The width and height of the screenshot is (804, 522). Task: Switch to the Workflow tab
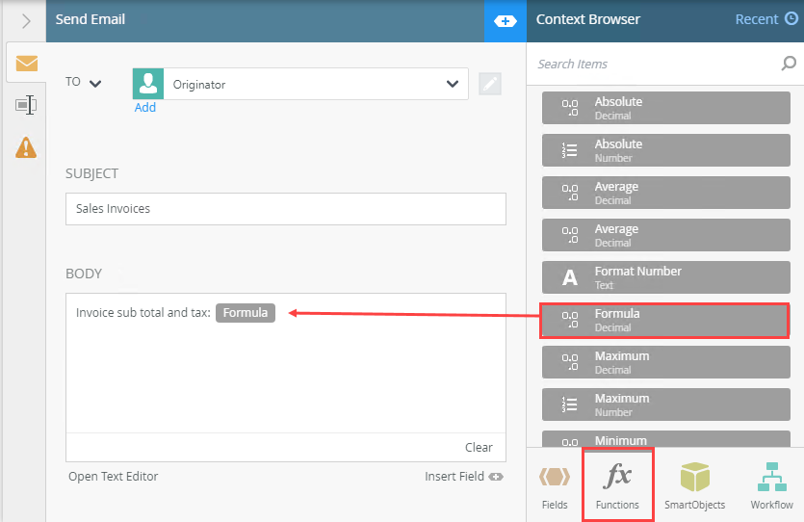tap(771, 485)
